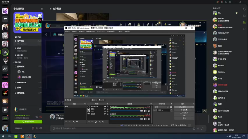The width and height of the screenshot is (248, 139).
Task: Add a new source with plus icon
Action: [89, 122]
